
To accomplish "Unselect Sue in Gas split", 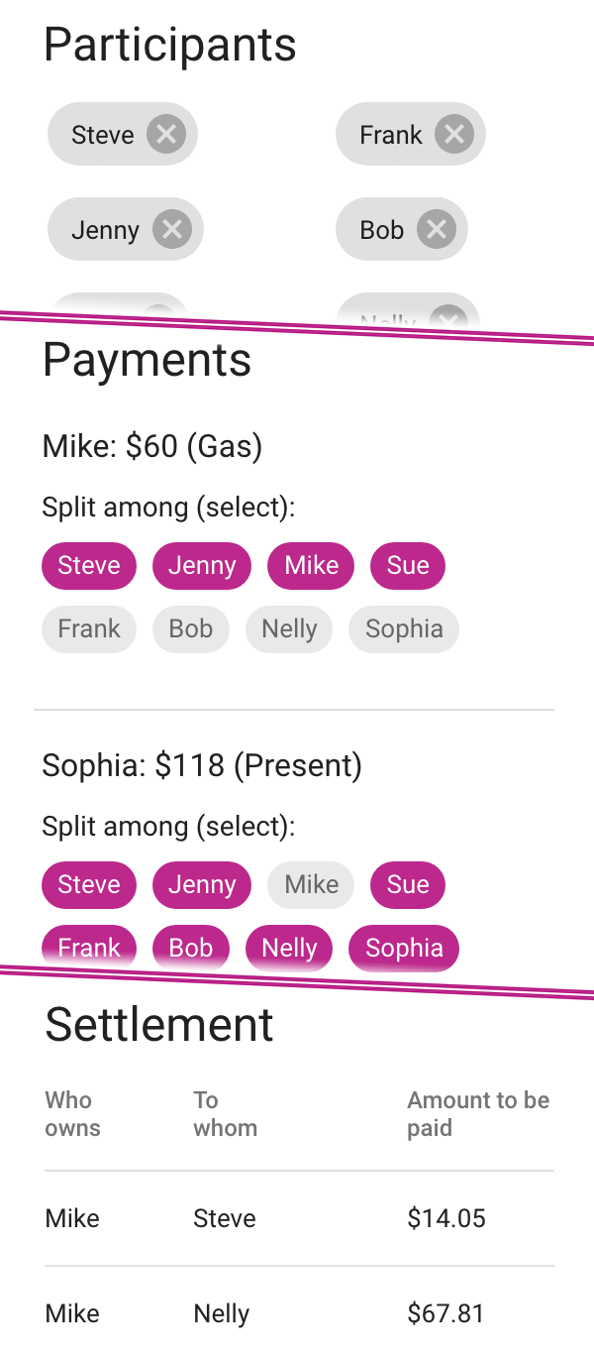I will [x=408, y=566].
